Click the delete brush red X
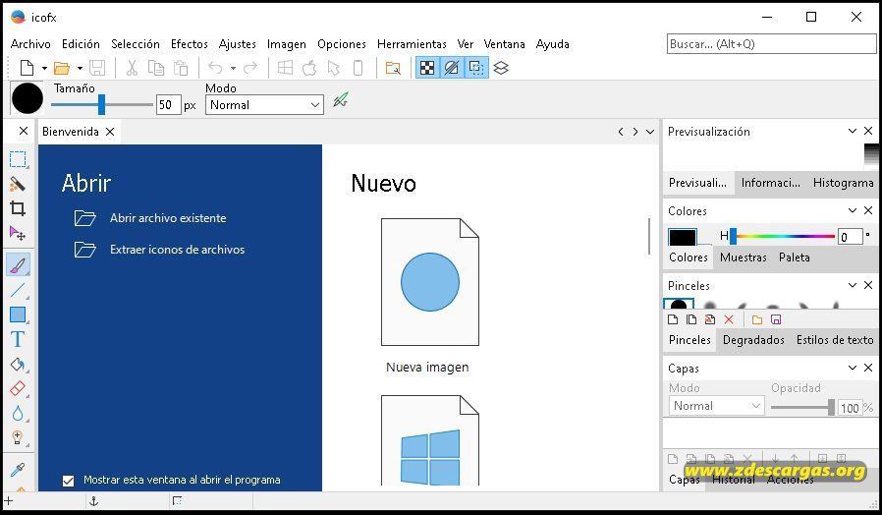 (729, 319)
